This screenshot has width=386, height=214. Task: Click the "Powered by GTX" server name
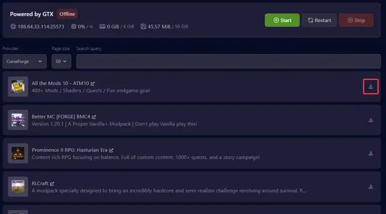(32, 14)
